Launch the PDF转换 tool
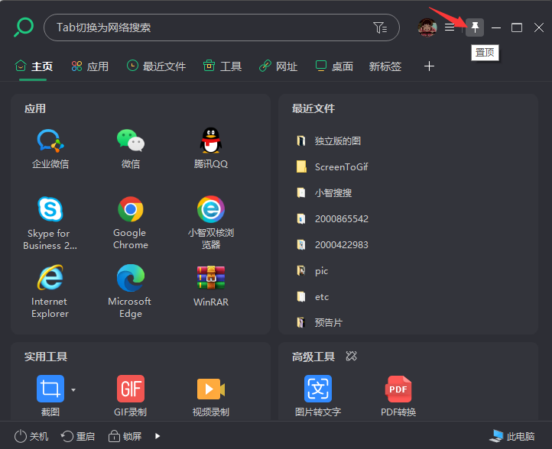Image resolution: width=552 pixels, height=449 pixels. click(x=398, y=396)
